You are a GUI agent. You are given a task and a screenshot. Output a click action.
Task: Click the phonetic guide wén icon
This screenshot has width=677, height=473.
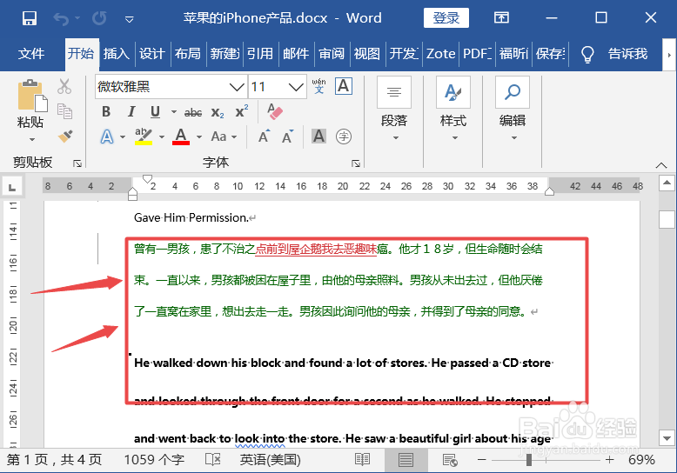point(318,86)
